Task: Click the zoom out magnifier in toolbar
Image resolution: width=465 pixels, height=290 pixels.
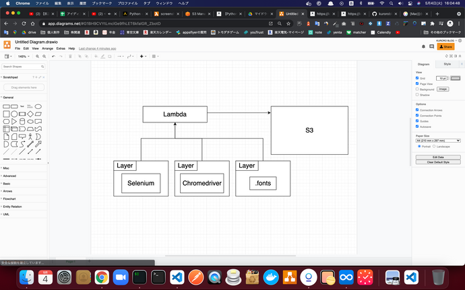Action: coord(44,57)
